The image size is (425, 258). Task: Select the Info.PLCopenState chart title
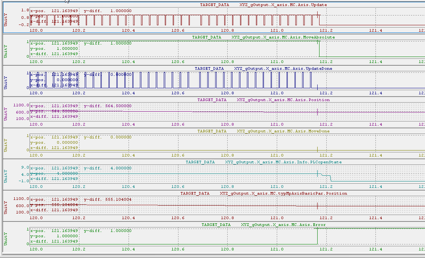(264, 162)
